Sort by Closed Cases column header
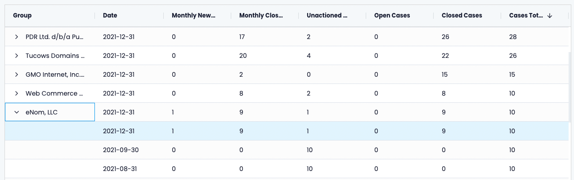574x180 pixels. [x=462, y=16]
